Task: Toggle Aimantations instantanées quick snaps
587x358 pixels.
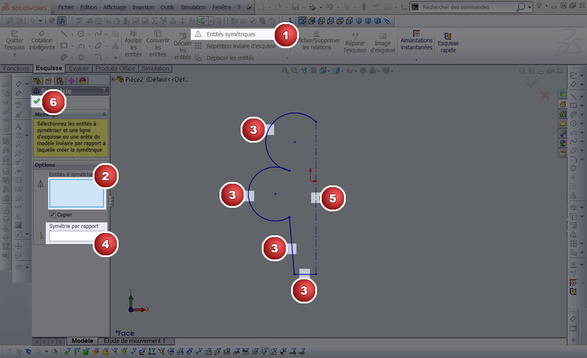Action: pyautogui.click(x=416, y=40)
